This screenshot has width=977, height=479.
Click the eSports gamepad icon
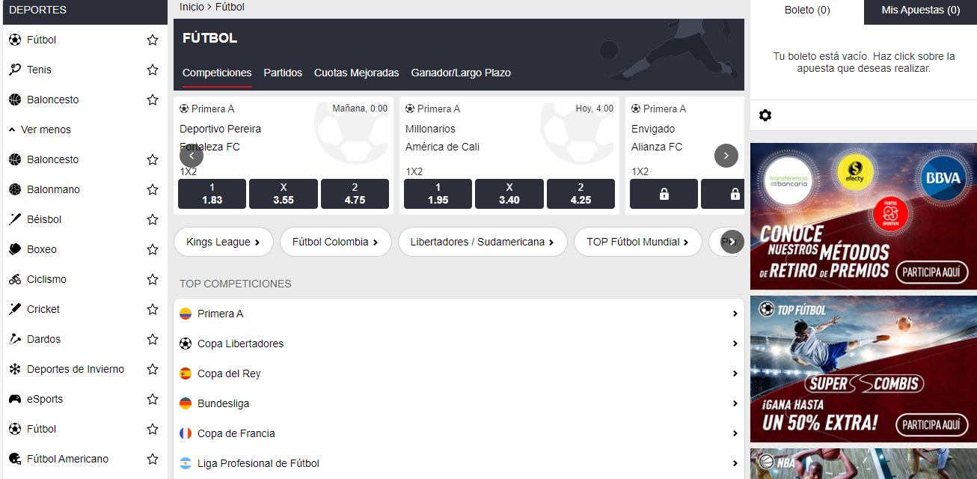point(15,399)
